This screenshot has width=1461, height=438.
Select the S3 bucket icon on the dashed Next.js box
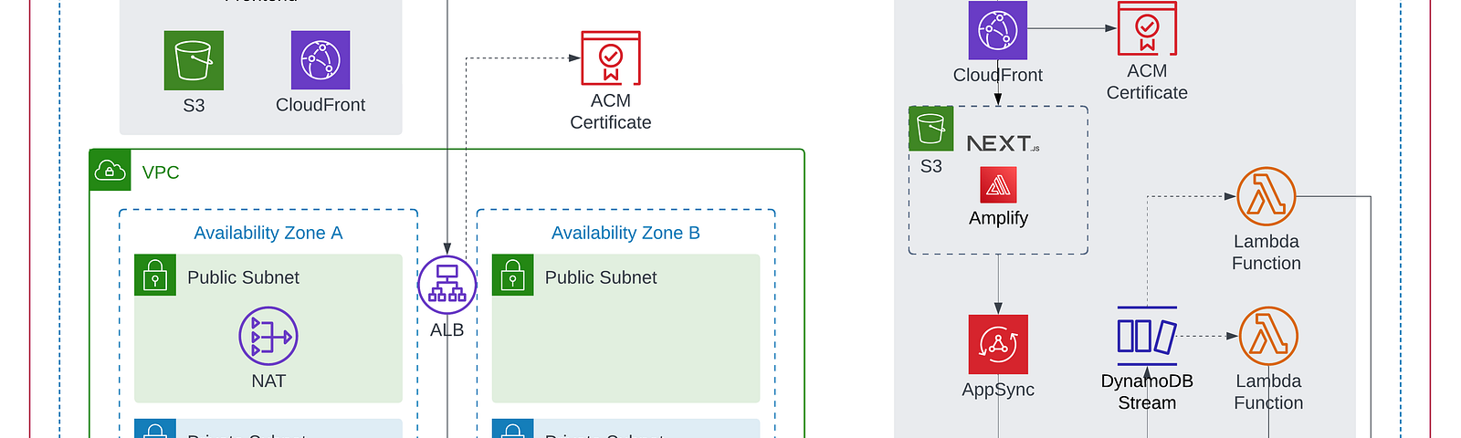(930, 129)
